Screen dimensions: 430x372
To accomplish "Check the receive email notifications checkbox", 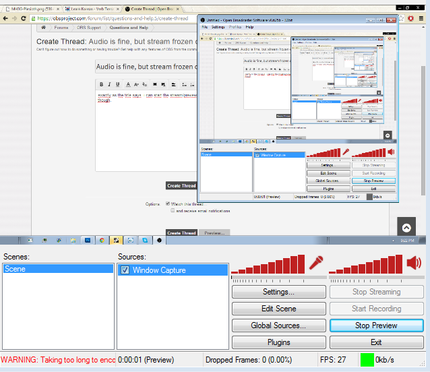I will [173, 210].
